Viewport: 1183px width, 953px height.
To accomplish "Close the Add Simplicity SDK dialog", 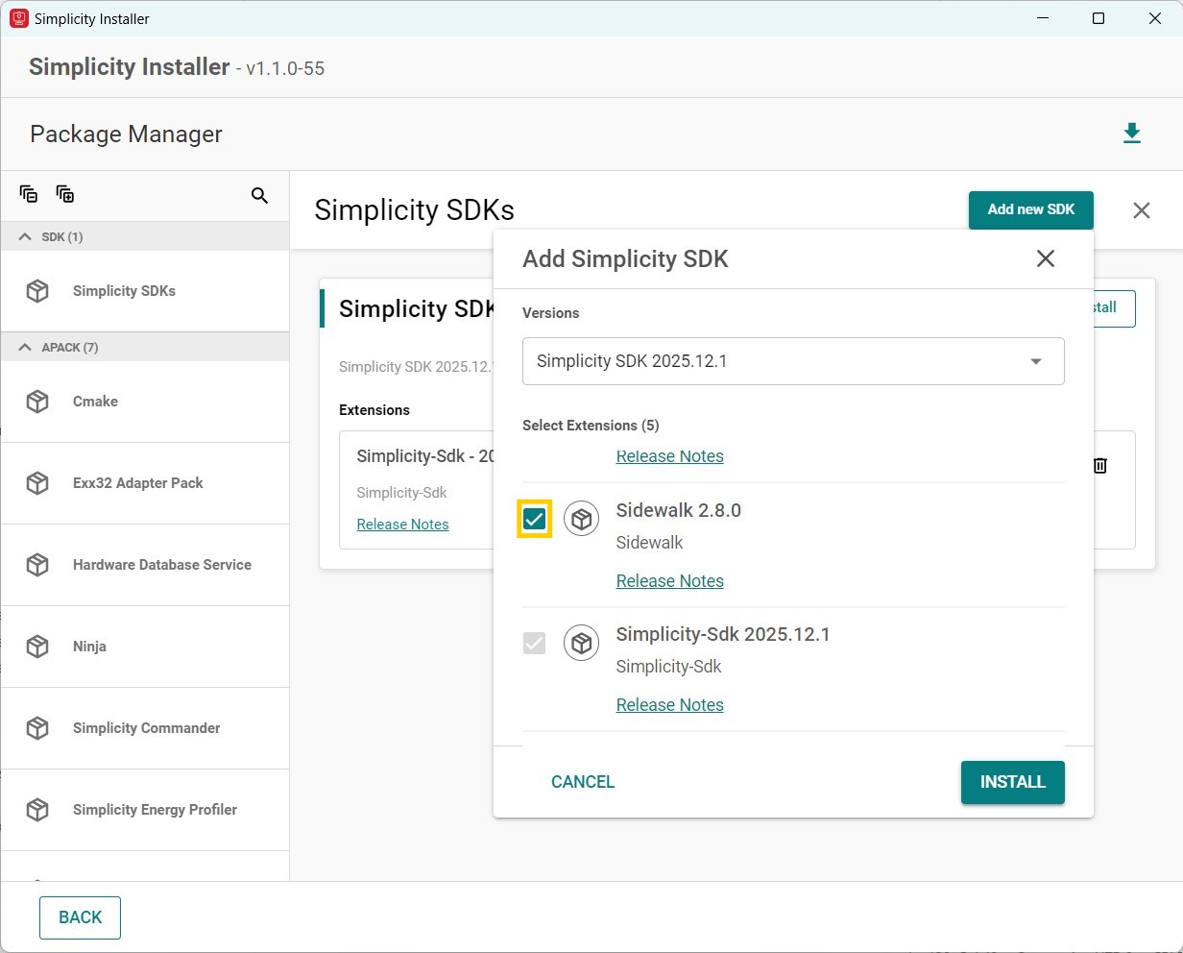I will (x=1046, y=258).
